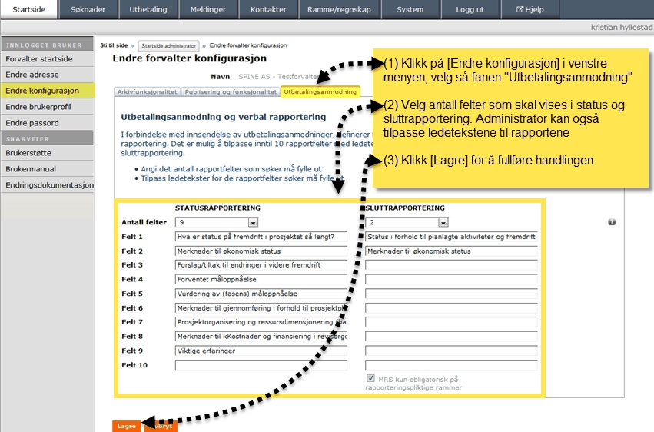This screenshot has width=654, height=432.
Task: Open the Meldinger menu tab
Action: pos(208,9)
